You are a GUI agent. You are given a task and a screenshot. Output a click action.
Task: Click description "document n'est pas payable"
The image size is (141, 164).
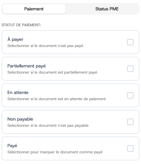[x=64, y=125]
